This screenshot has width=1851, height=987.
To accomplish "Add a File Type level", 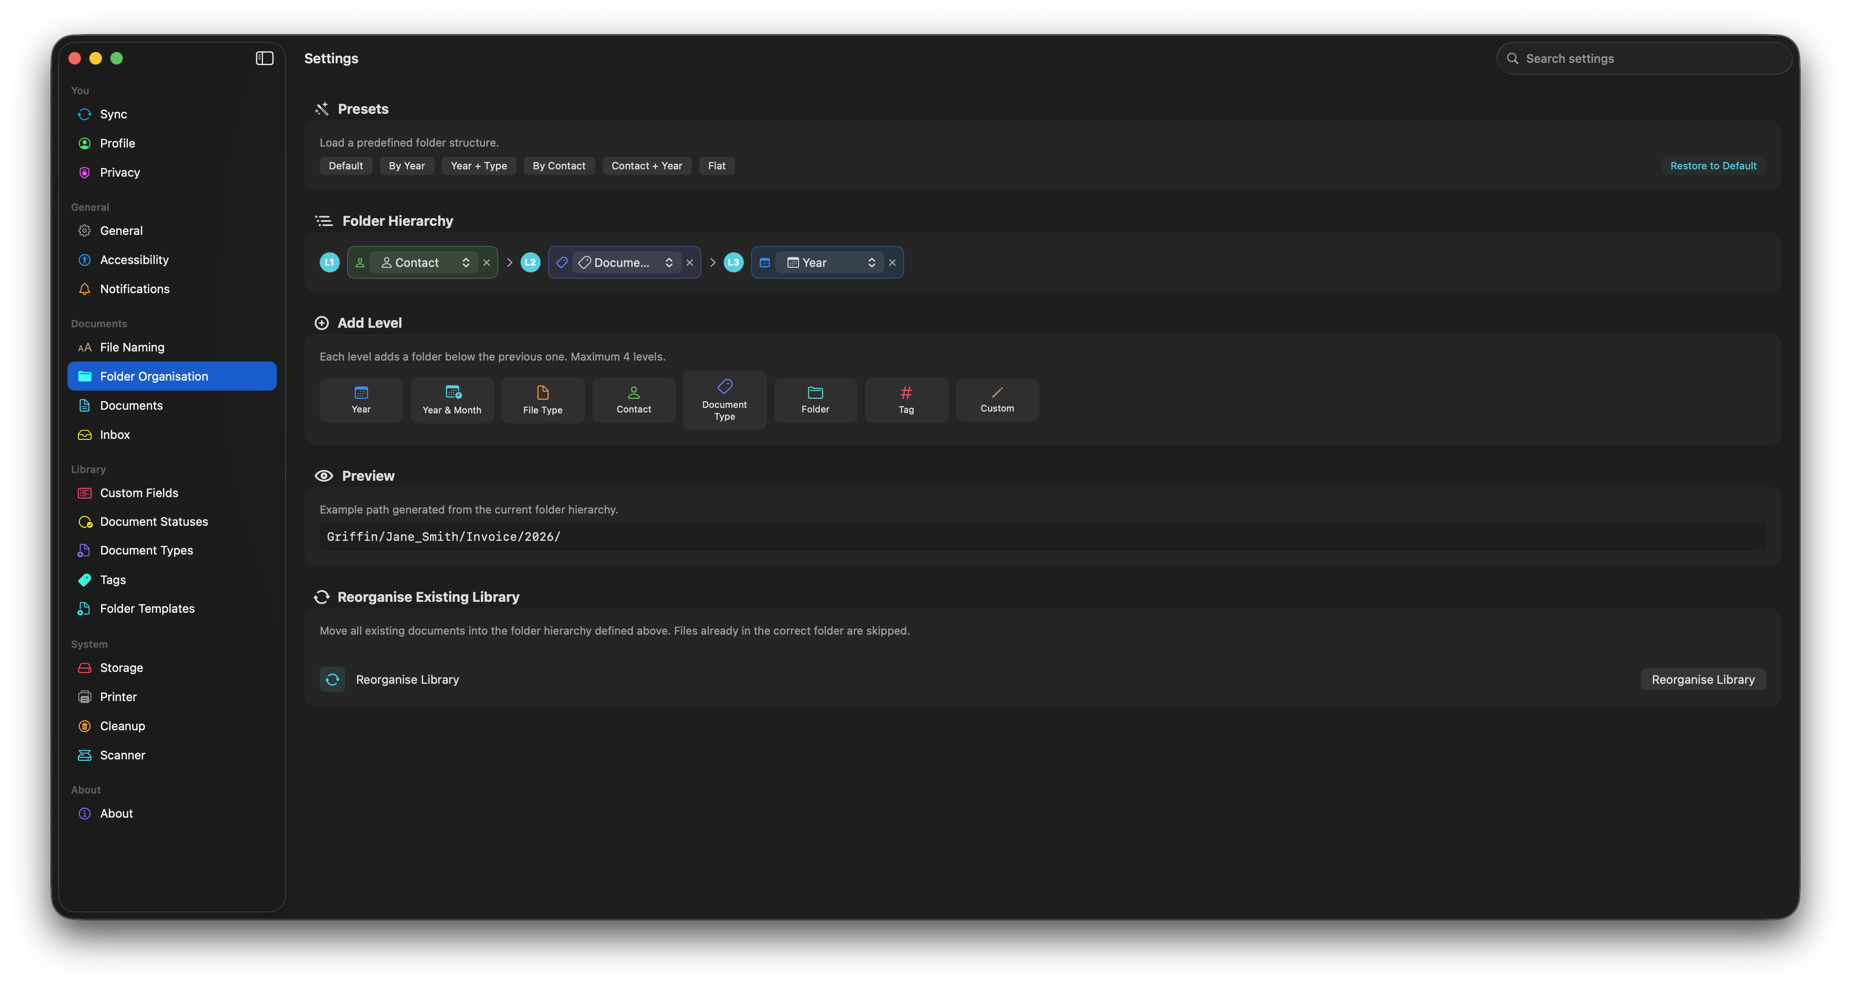I will 542,399.
